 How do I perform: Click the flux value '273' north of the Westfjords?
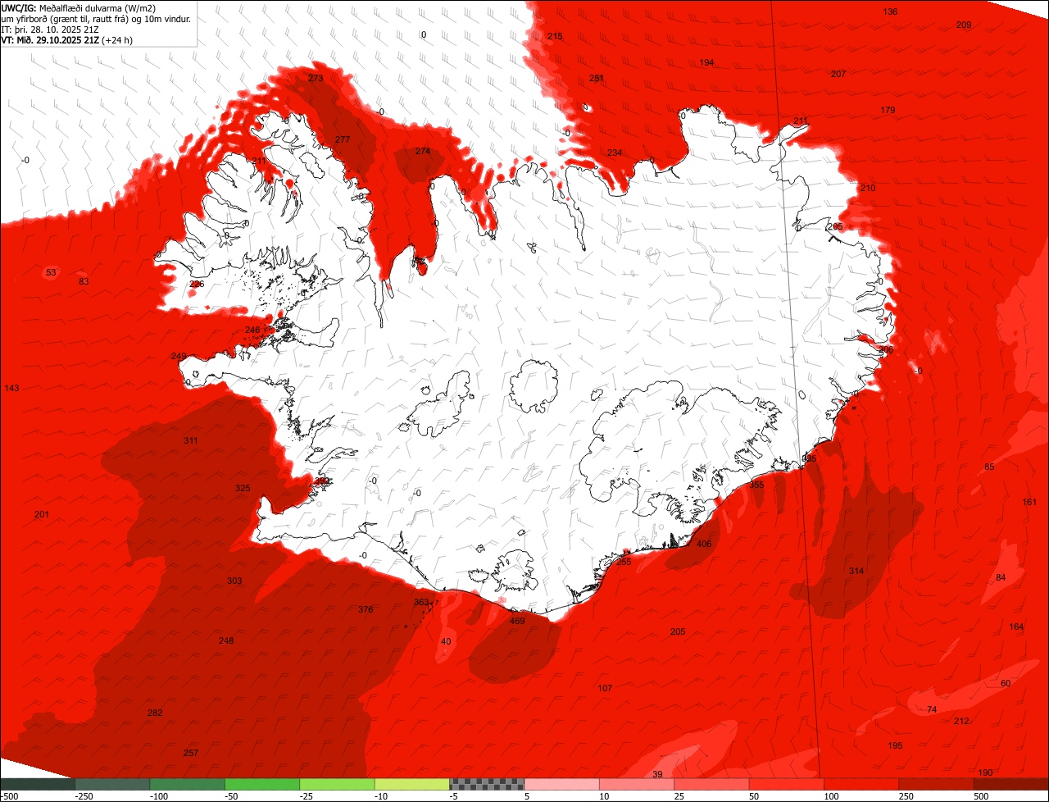point(316,78)
